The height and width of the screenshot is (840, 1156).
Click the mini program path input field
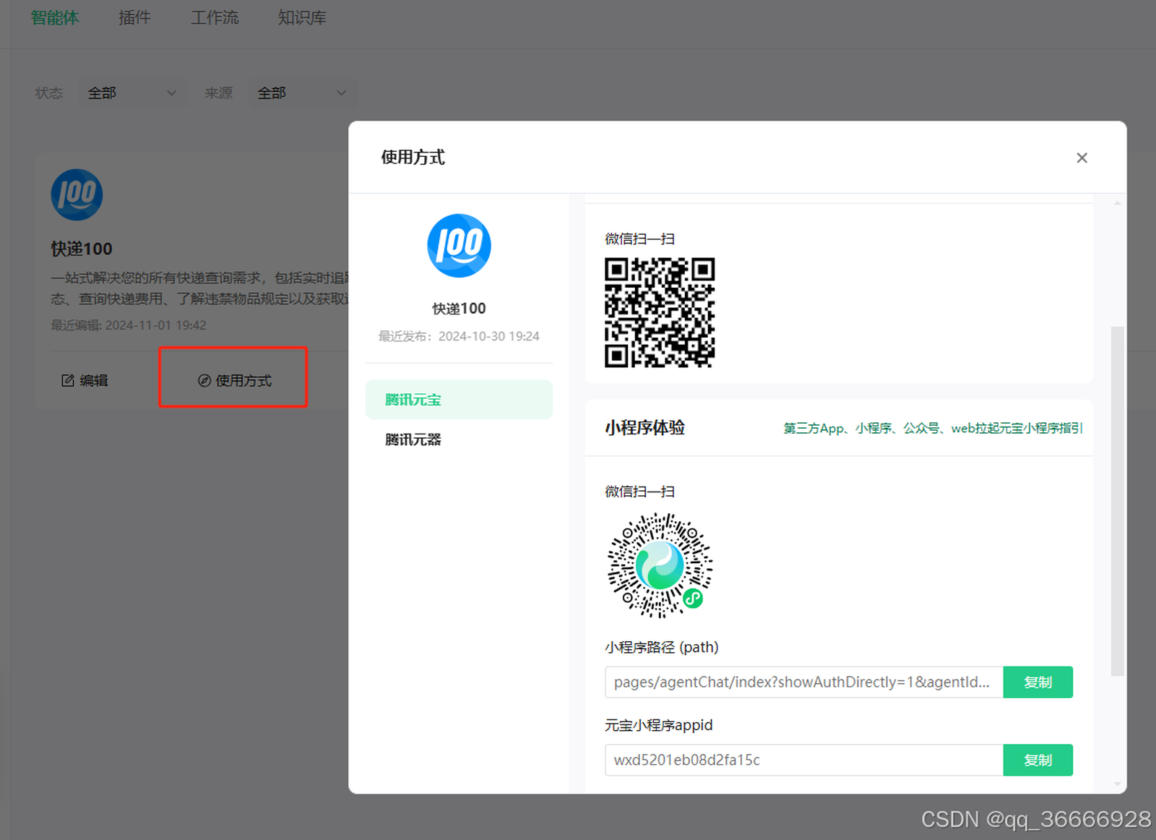tap(803, 682)
